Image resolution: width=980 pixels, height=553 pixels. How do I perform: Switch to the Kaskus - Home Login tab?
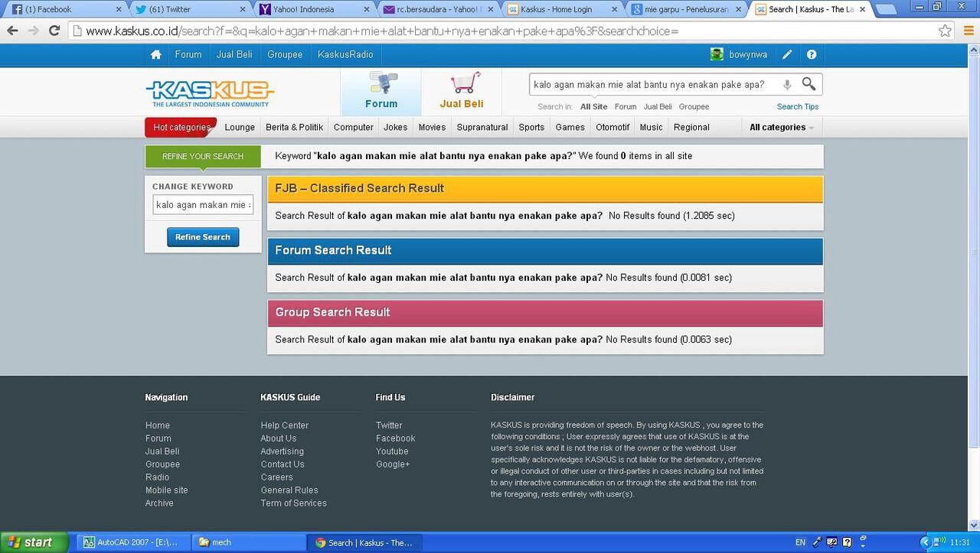[x=560, y=10]
